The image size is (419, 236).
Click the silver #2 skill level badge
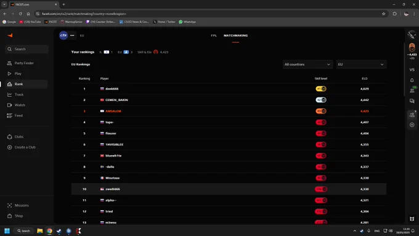(x=321, y=100)
